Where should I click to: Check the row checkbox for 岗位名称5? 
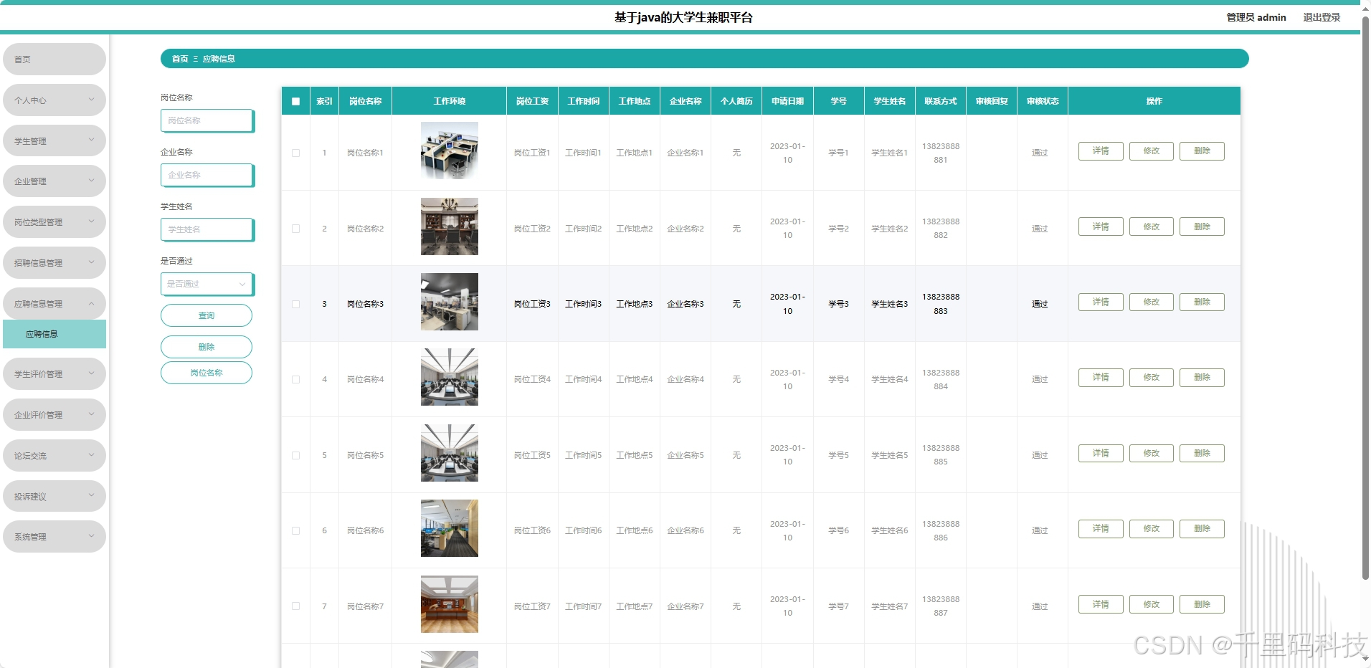click(295, 455)
